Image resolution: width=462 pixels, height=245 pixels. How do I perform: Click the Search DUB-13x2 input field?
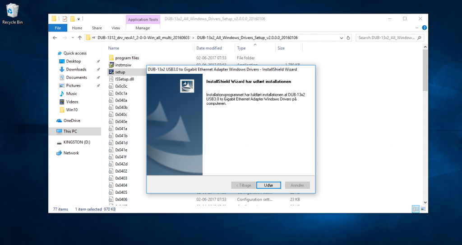coord(390,38)
